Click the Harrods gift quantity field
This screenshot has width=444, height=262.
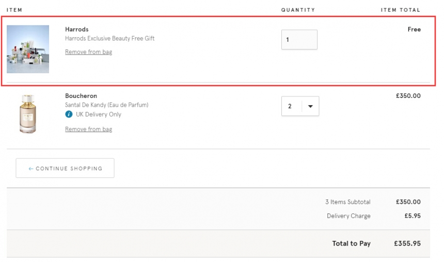[299, 40]
